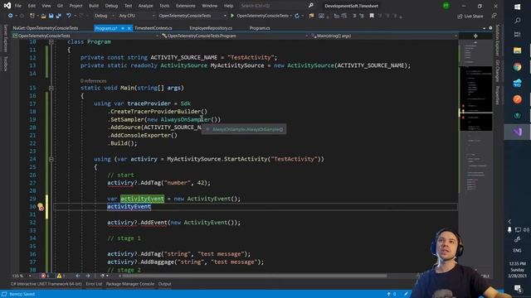Image resolution: width=531 pixels, height=298 pixels.
Task: Toggle pin on the Program.cs tab
Action: tap(123, 28)
